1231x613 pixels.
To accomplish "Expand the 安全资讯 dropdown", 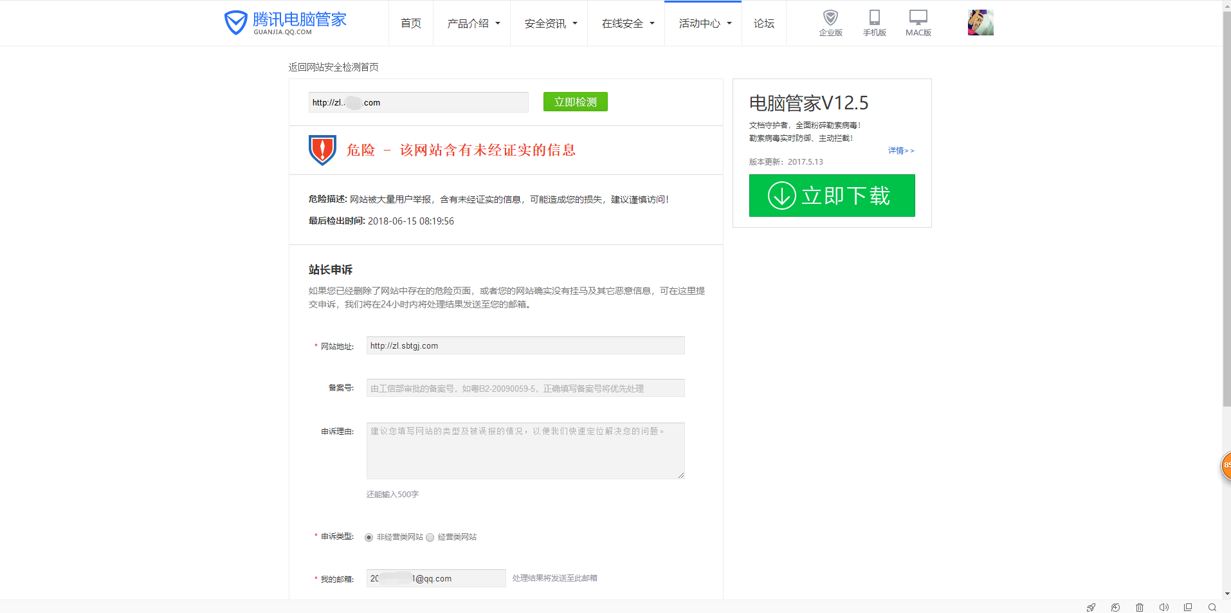I will point(549,23).
